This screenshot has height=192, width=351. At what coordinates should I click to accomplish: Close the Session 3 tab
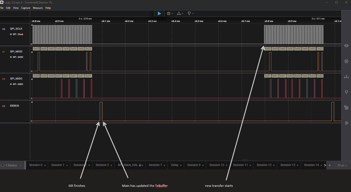coord(111,165)
